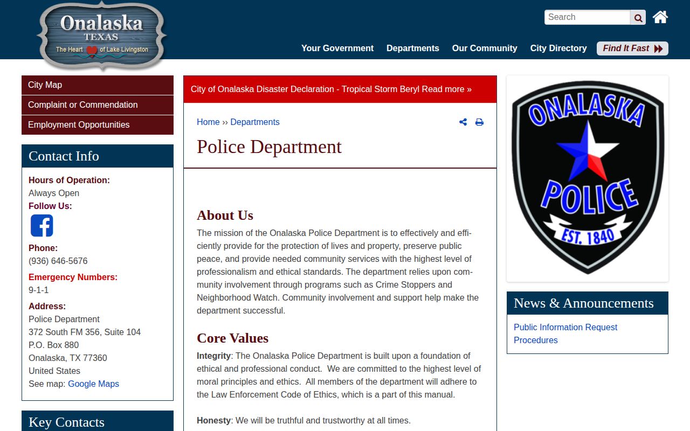690x431 pixels.
Task: Open the Tropical Storm Beryl disaster declaration banner
Action: coord(340,89)
